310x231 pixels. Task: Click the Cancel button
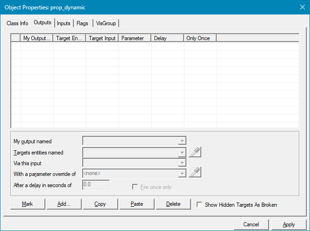tap(251, 224)
